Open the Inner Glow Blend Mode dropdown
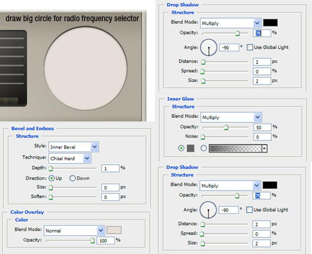 pyautogui.click(x=231, y=117)
